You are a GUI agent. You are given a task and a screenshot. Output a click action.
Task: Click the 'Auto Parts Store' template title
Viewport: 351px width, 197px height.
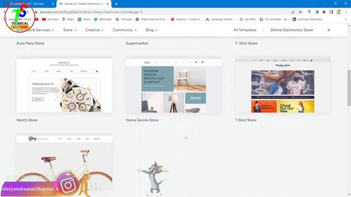pyautogui.click(x=30, y=43)
